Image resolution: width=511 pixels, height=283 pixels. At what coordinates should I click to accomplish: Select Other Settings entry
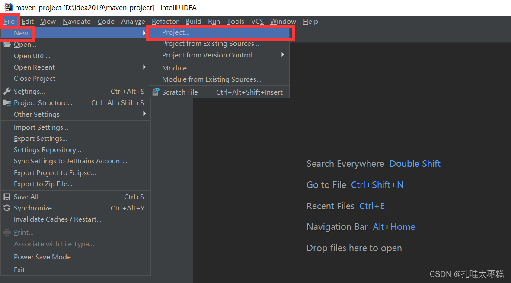coord(76,114)
